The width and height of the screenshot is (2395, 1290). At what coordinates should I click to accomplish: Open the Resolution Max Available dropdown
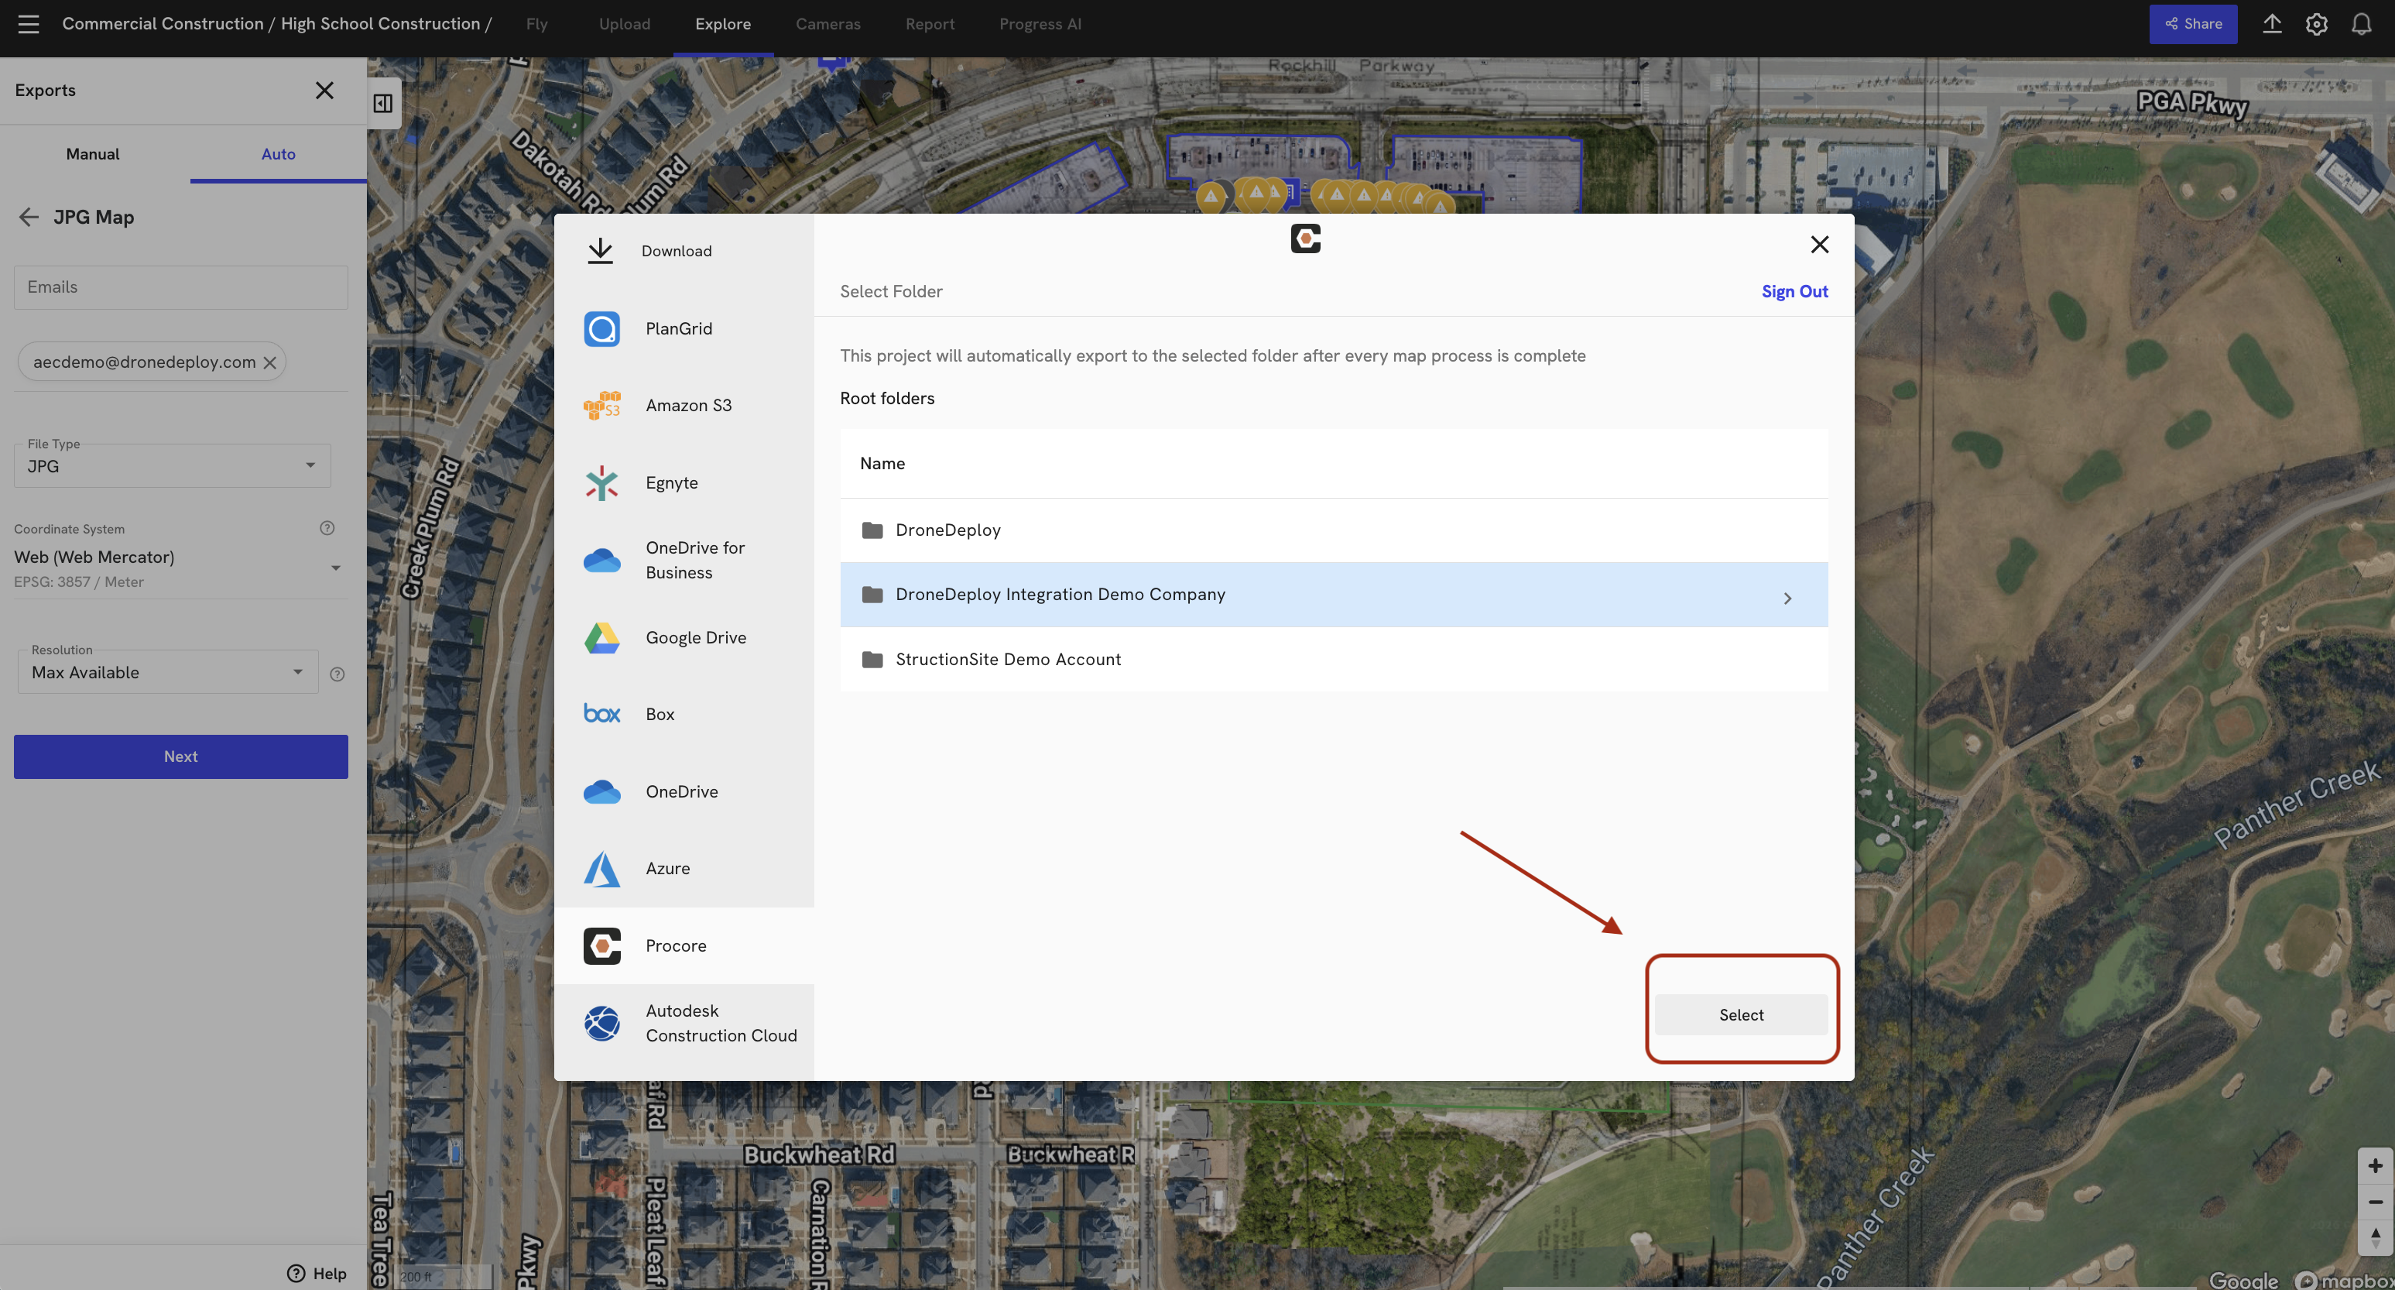pos(167,672)
